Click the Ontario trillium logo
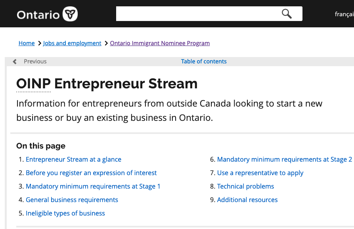Viewport: 354px width, 229px height. click(x=70, y=14)
